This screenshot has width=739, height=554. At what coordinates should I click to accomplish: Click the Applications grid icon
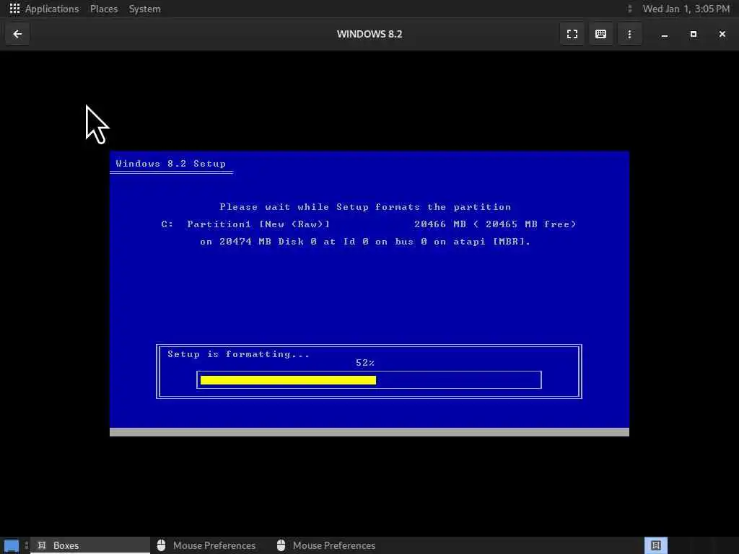tap(14, 9)
